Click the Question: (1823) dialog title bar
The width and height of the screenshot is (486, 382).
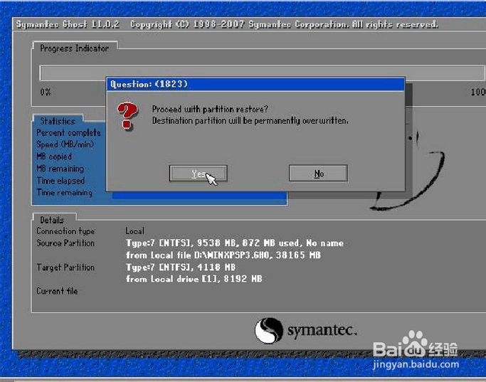pos(255,84)
